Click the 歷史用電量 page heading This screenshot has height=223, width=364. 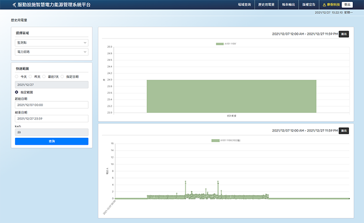click(x=19, y=20)
